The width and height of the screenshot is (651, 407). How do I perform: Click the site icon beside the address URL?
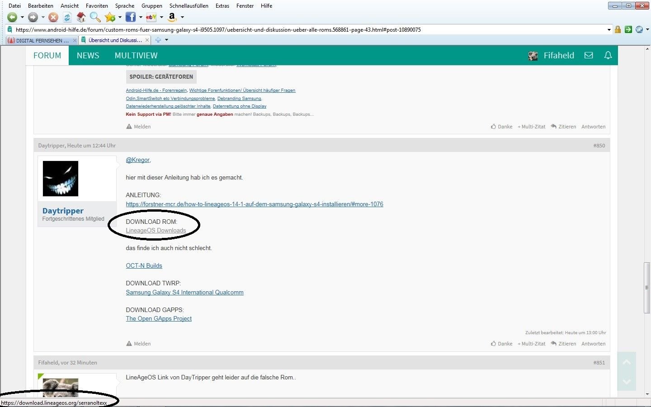9,29
